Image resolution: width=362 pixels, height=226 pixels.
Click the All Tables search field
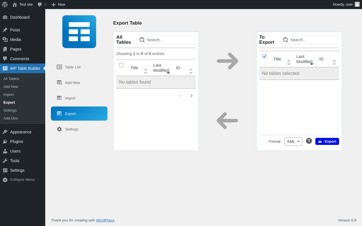[x=170, y=40]
